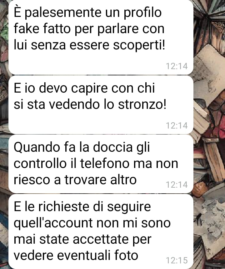Click the book-pattern chat wallpaper on the right

coord(209,134)
